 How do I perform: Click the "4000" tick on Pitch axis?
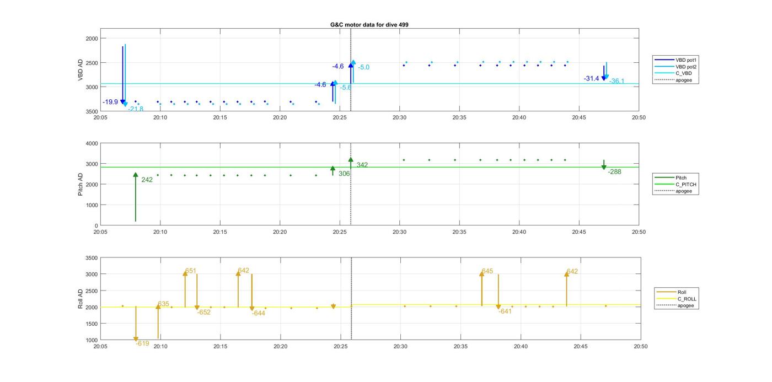[x=92, y=143]
